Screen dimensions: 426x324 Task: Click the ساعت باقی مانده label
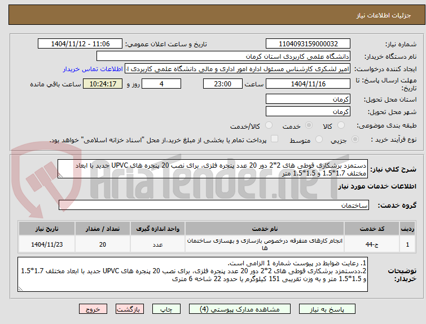click(56, 84)
